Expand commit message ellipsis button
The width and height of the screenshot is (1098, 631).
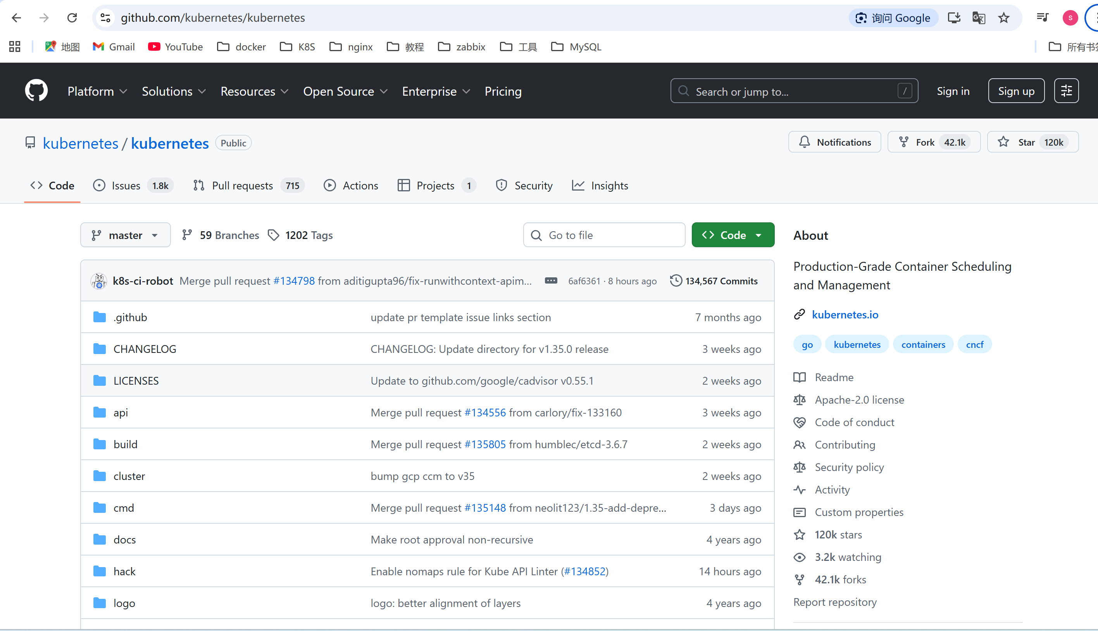point(551,281)
